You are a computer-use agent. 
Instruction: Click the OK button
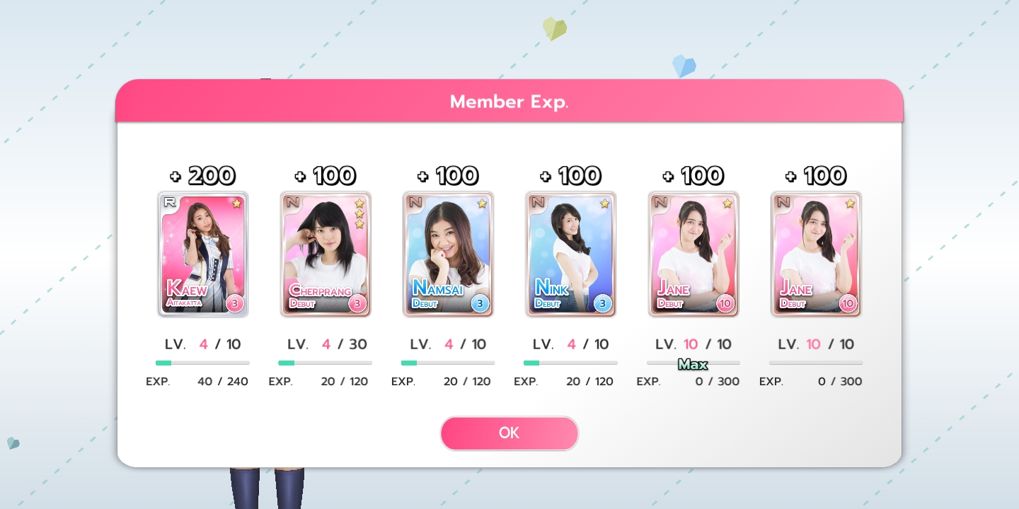click(509, 433)
